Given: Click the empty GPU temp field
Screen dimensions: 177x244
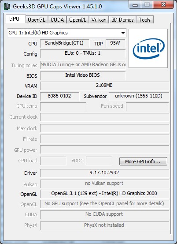Looking at the screenshot, I should [63, 106].
